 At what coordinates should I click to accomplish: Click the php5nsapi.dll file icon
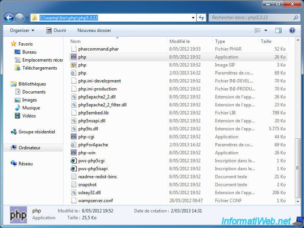point(74,121)
